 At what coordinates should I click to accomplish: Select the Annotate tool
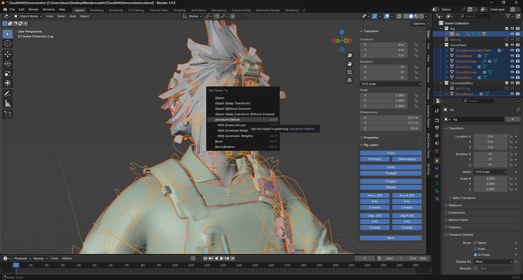8,93
